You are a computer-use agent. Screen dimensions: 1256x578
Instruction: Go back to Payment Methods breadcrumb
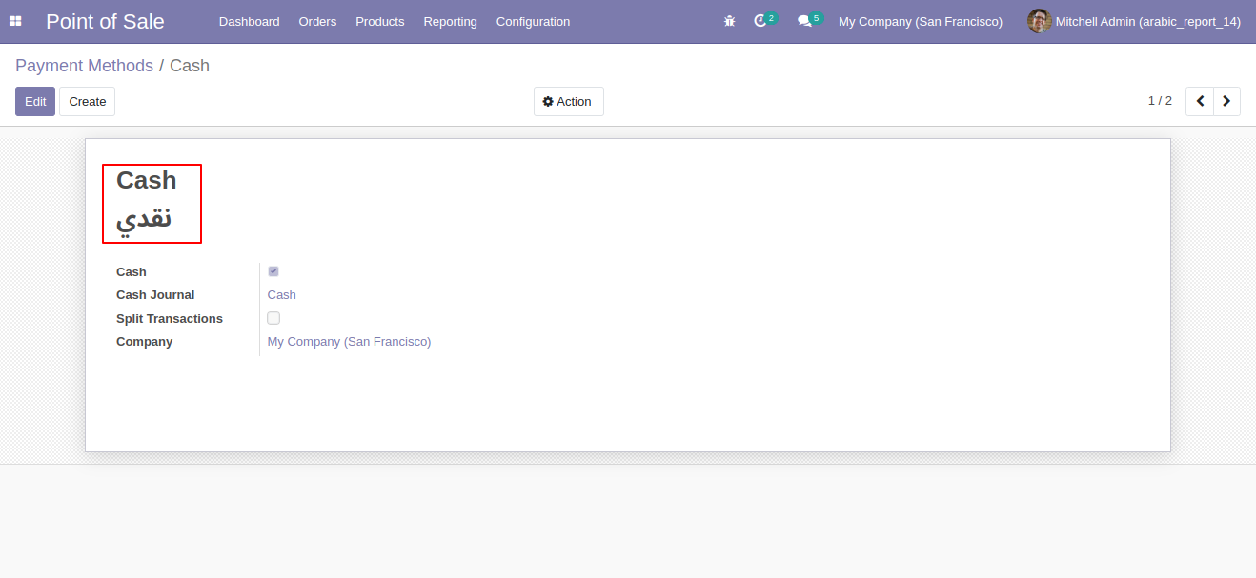(x=84, y=66)
